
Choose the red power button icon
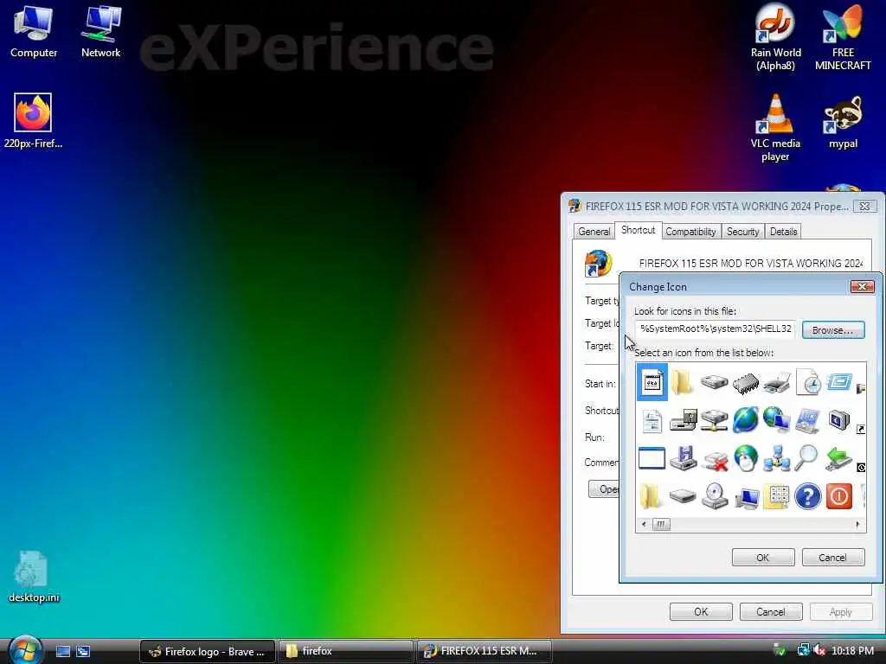[839, 496]
